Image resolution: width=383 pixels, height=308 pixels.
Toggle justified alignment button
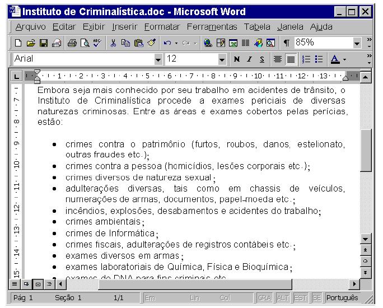pos(291,59)
